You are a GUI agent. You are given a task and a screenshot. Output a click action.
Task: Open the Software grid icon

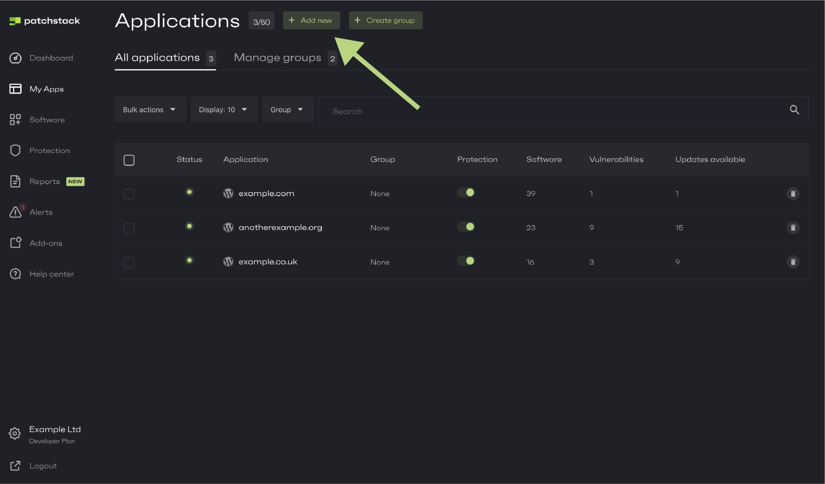tap(16, 120)
